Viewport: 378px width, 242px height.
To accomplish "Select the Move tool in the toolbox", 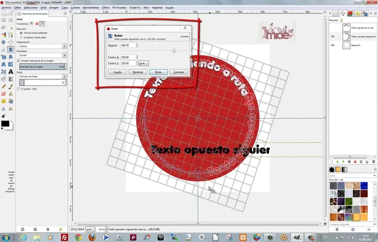I will [4, 41].
